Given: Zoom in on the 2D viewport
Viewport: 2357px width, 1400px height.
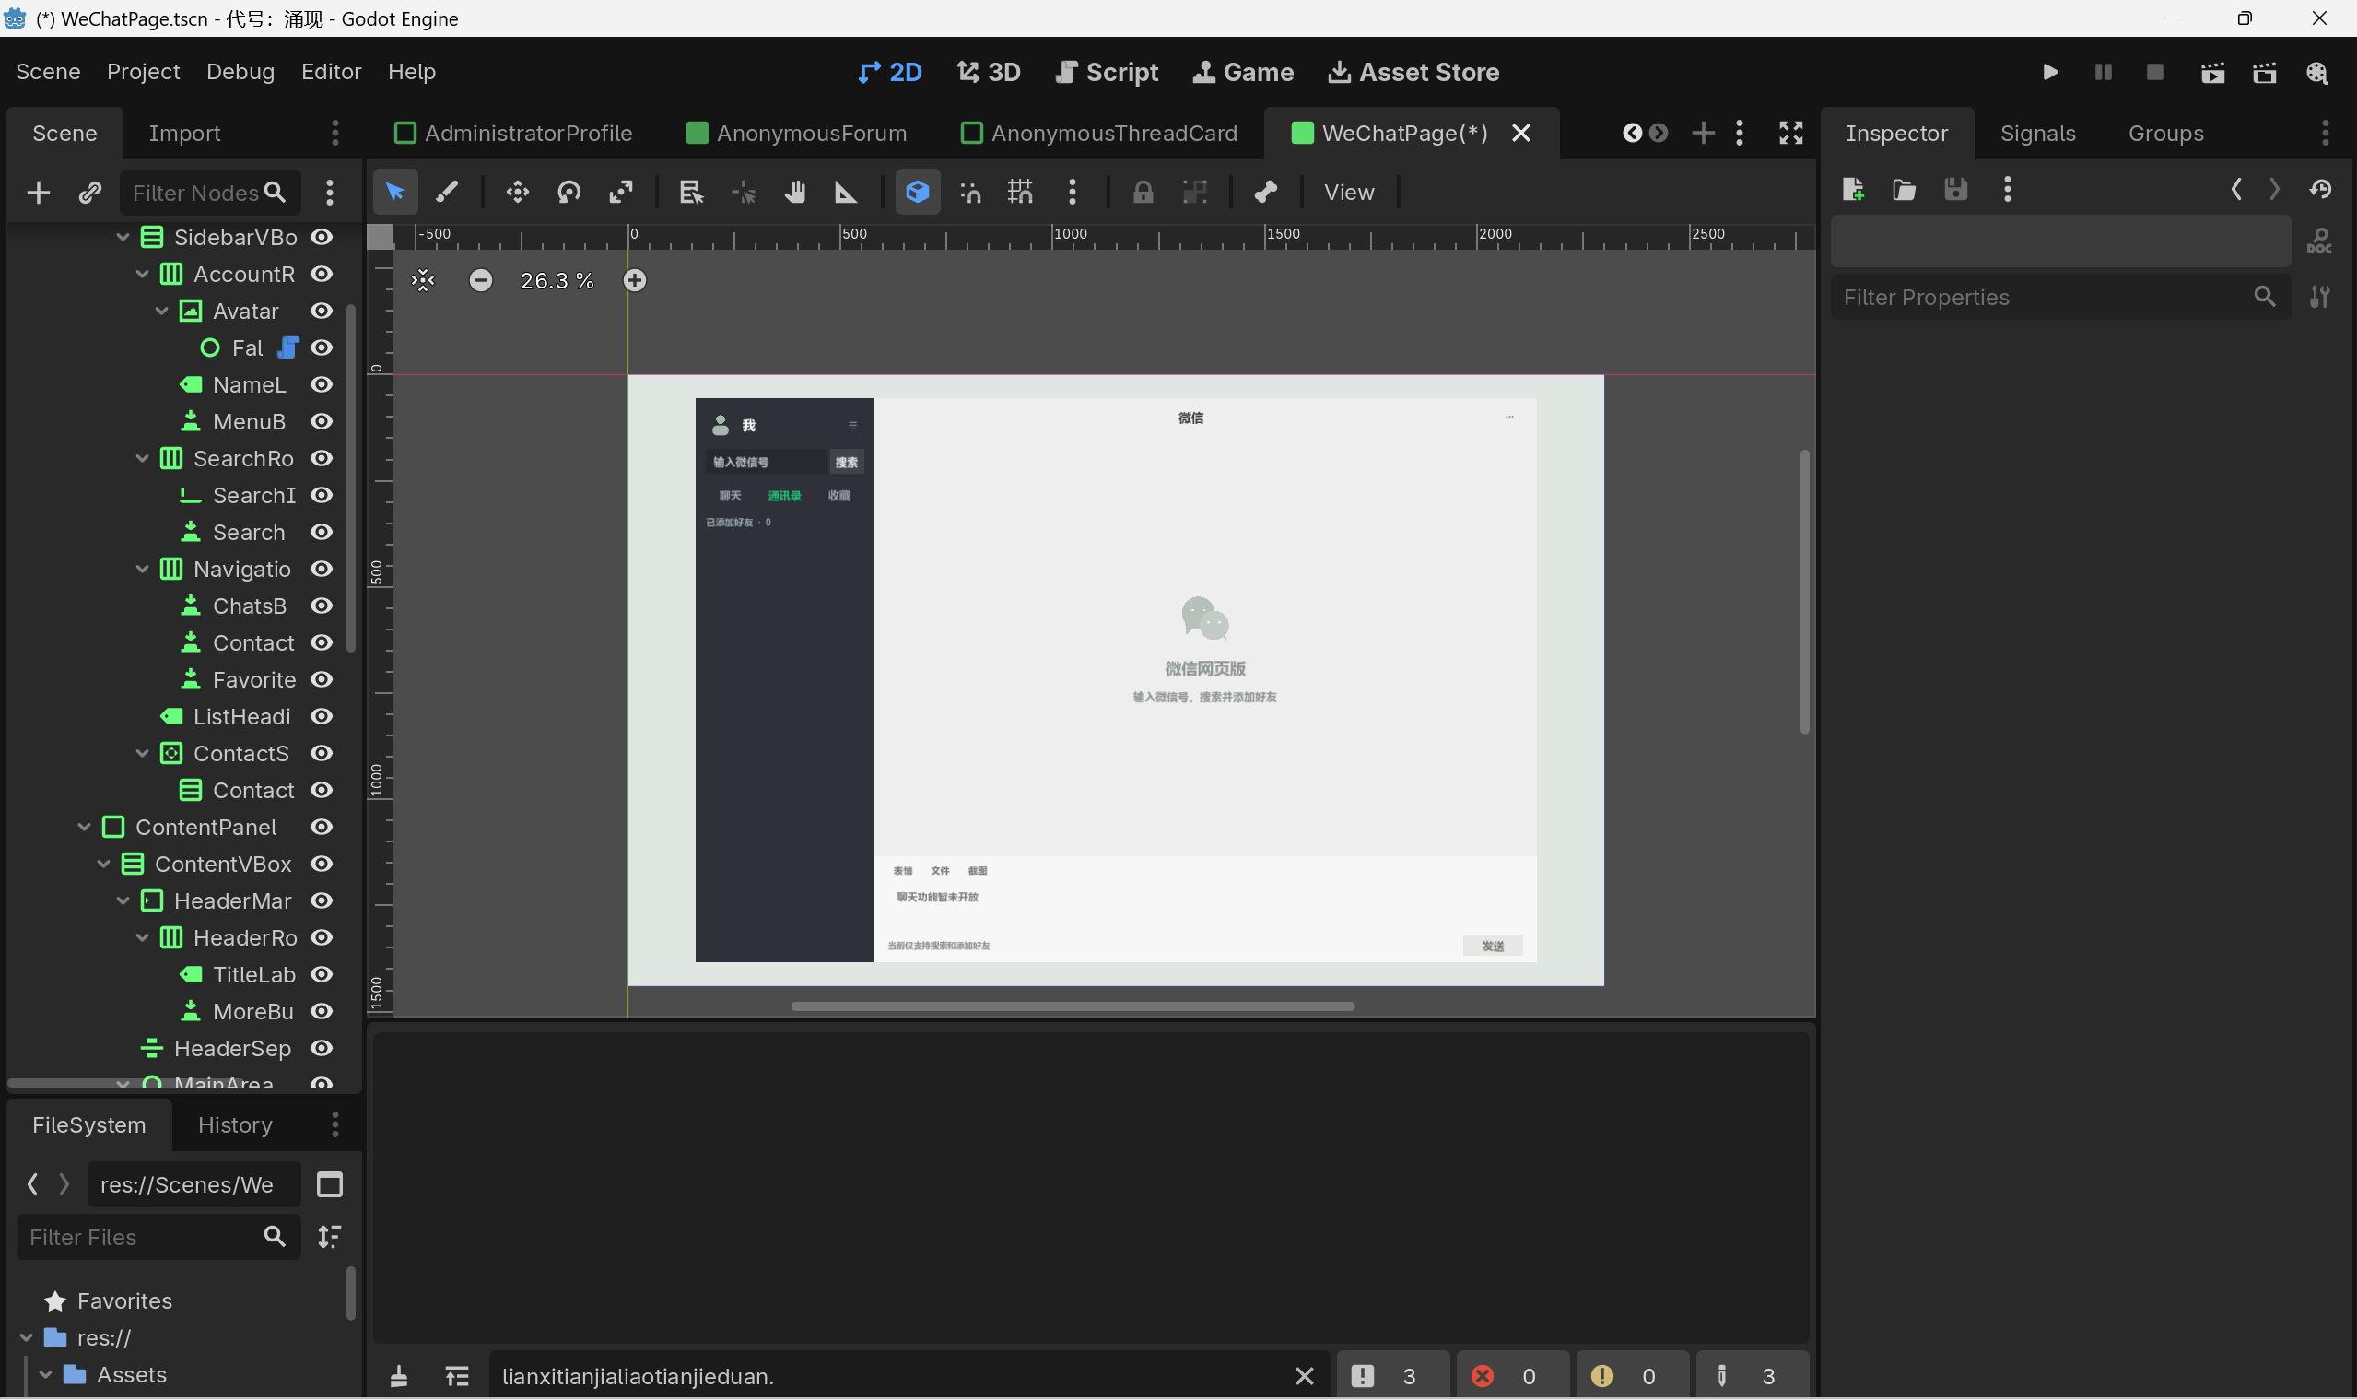Looking at the screenshot, I should coord(635,280).
